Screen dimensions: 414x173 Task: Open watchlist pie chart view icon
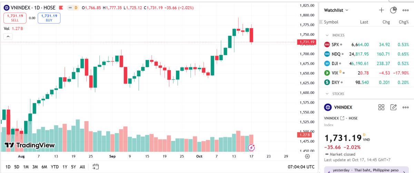(393, 10)
